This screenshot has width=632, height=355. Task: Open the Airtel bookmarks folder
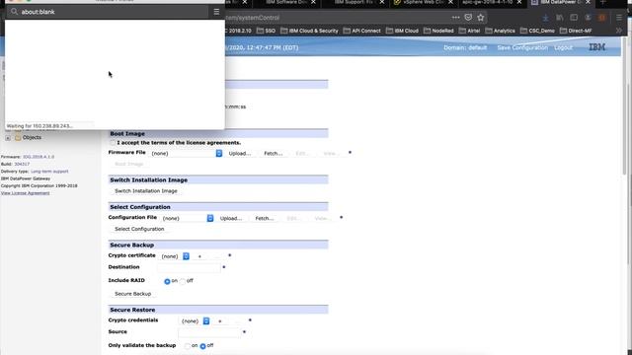(470, 31)
